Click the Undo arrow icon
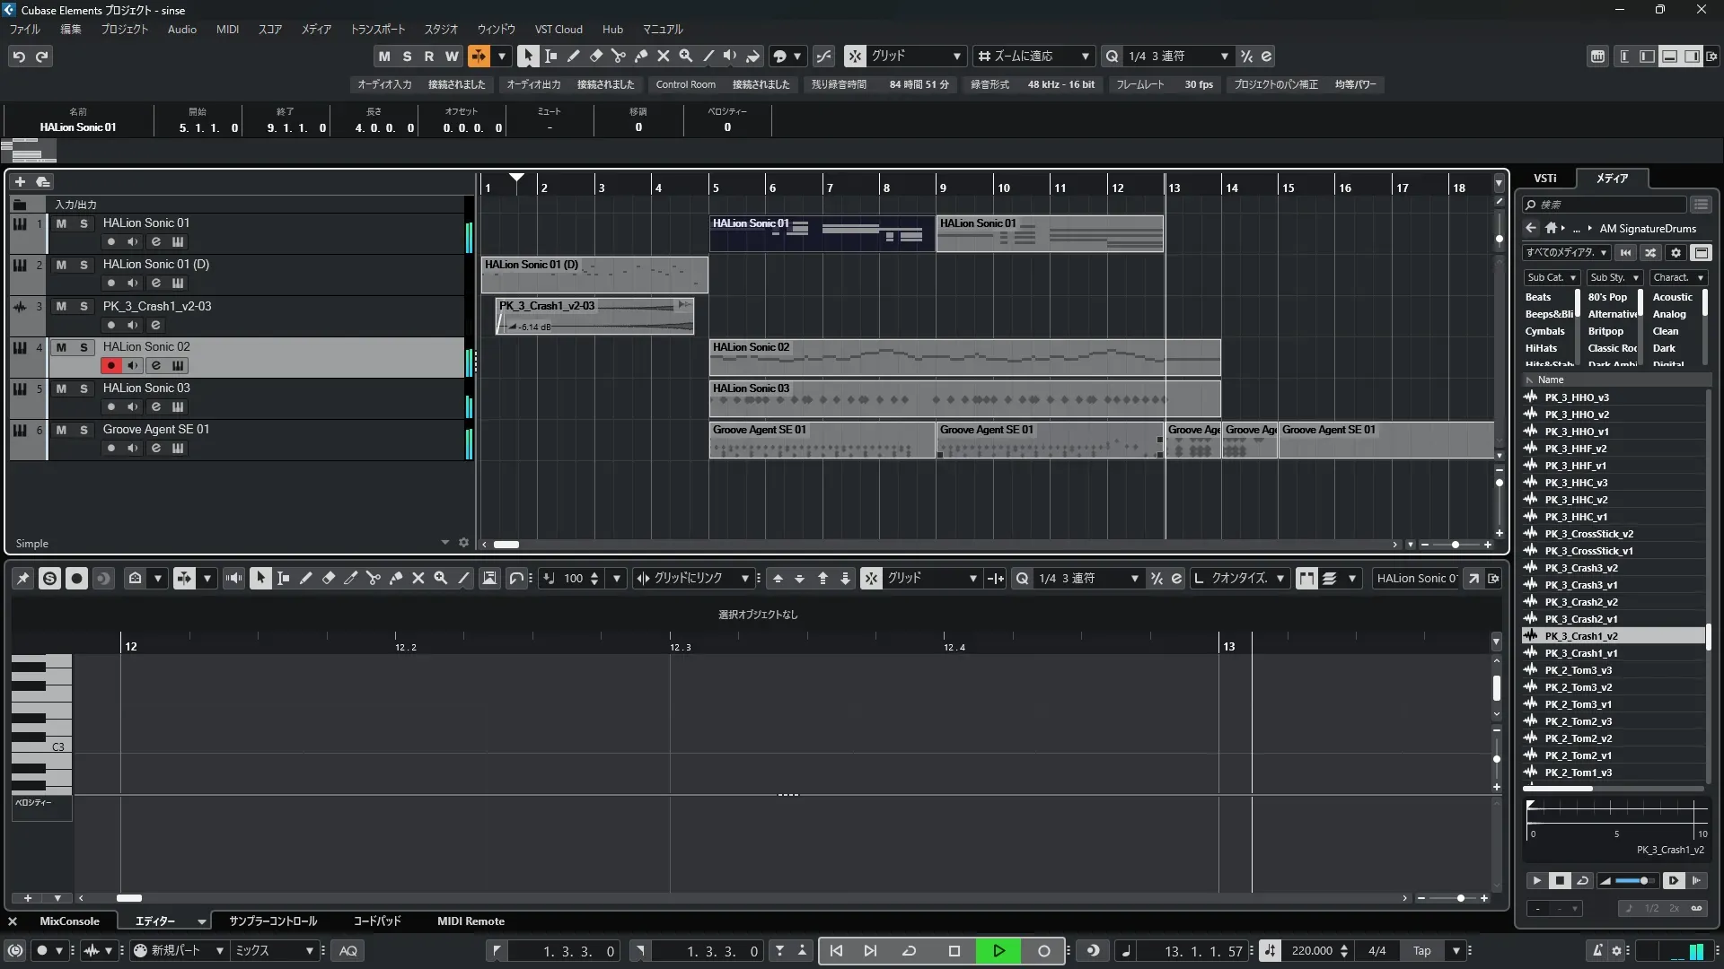This screenshot has height=969, width=1724. point(19,56)
